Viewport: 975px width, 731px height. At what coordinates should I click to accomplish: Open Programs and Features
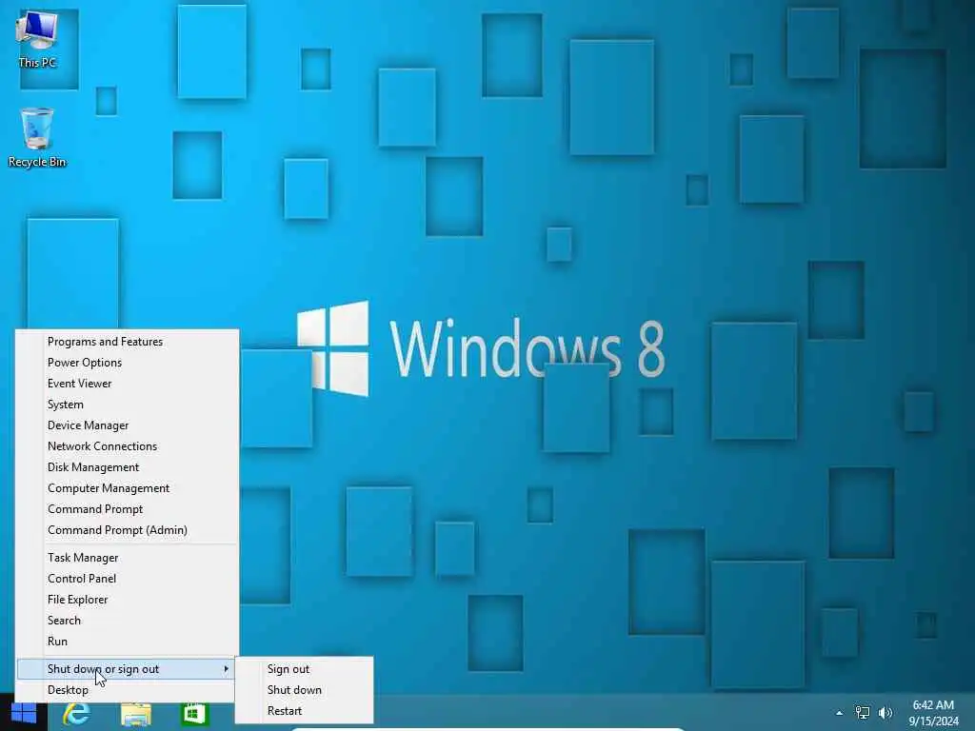point(127,342)
